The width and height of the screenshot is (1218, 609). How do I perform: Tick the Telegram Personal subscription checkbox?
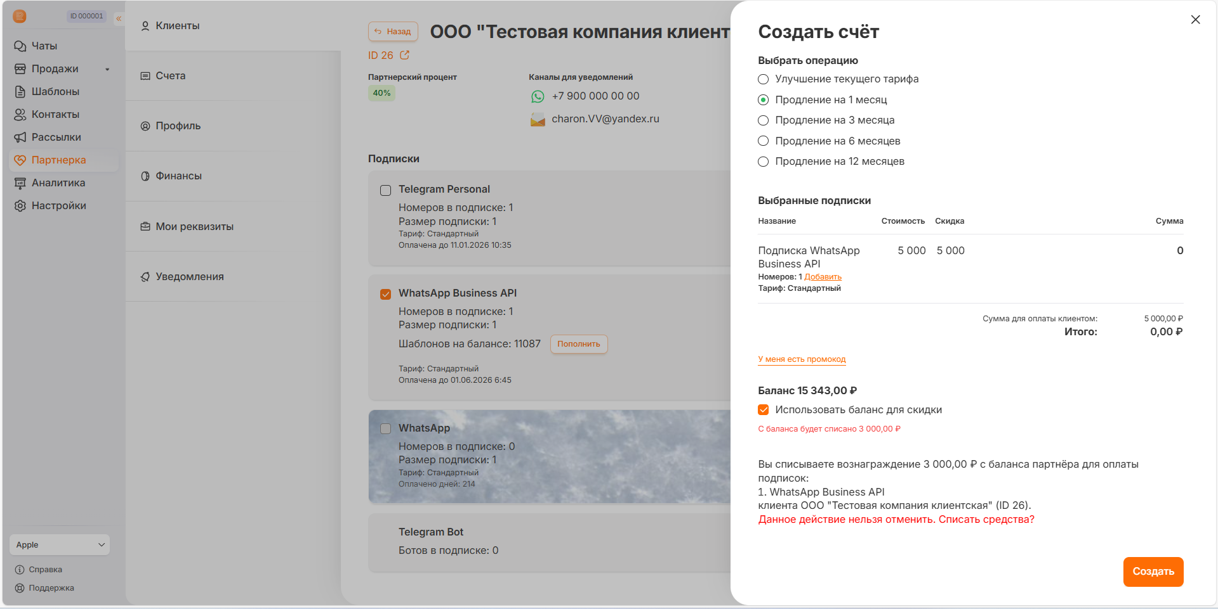click(x=385, y=190)
